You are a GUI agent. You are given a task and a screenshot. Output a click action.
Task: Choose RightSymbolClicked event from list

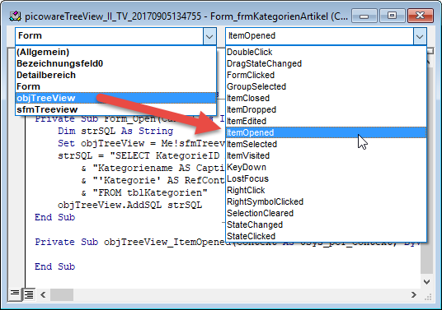[x=327, y=201]
